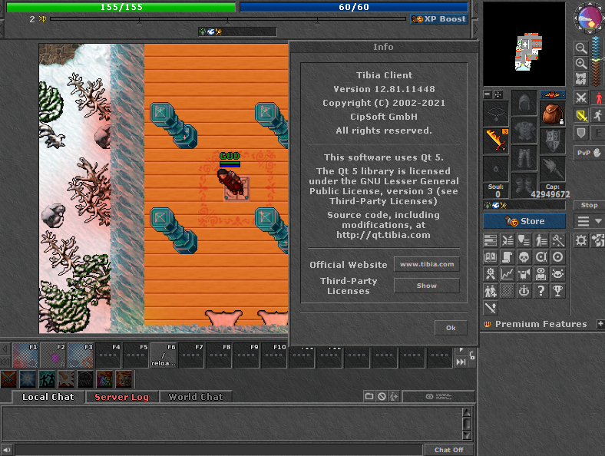The height and width of the screenshot is (456, 605).
Task: Open the sword upgrade arrow icon
Action: pos(491,309)
